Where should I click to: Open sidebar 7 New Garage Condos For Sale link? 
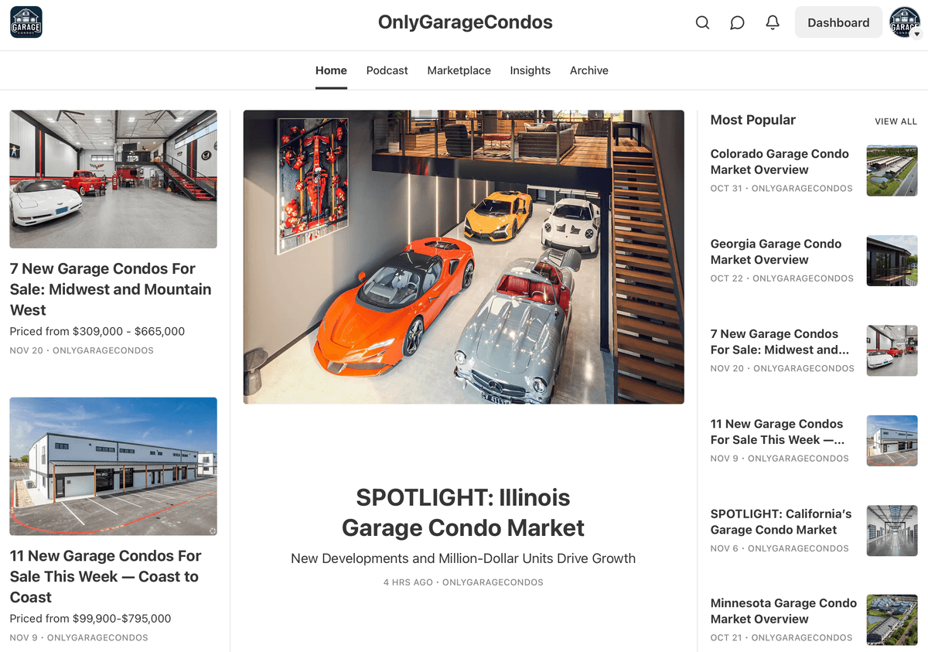point(780,342)
